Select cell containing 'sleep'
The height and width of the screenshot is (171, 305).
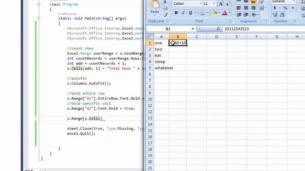point(161,62)
